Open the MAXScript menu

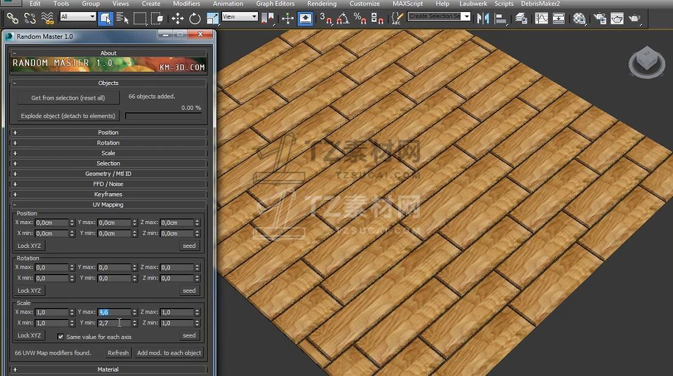408,4
